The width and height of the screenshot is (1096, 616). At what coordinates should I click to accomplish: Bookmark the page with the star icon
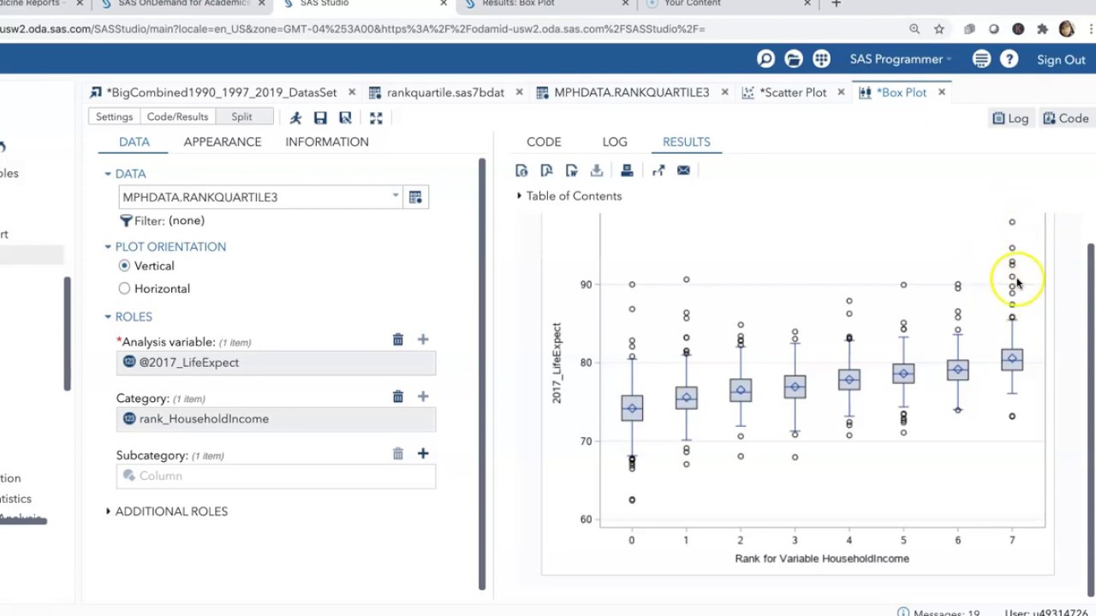coord(939,29)
